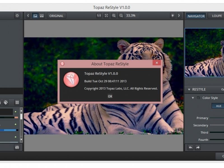Close the About Topaz ReStyle dialog
Screen dimensions: 224x168
157,63
